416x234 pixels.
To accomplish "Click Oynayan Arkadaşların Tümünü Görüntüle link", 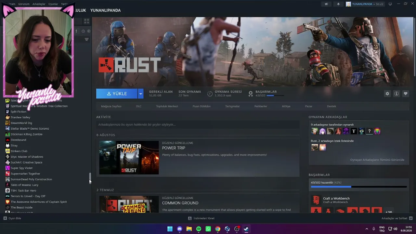I will tap(377, 160).
